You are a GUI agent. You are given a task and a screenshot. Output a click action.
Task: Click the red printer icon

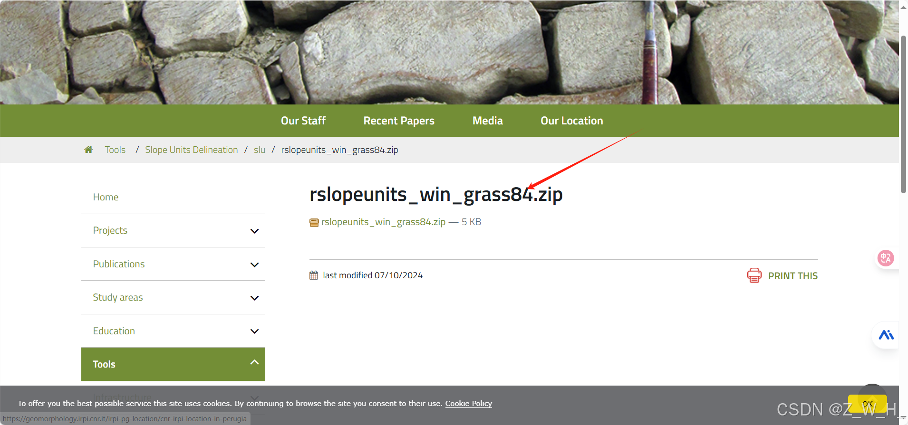pos(754,275)
